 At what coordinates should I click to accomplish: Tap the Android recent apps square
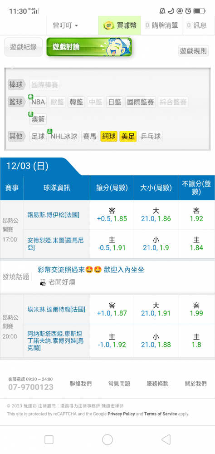click(x=49, y=439)
